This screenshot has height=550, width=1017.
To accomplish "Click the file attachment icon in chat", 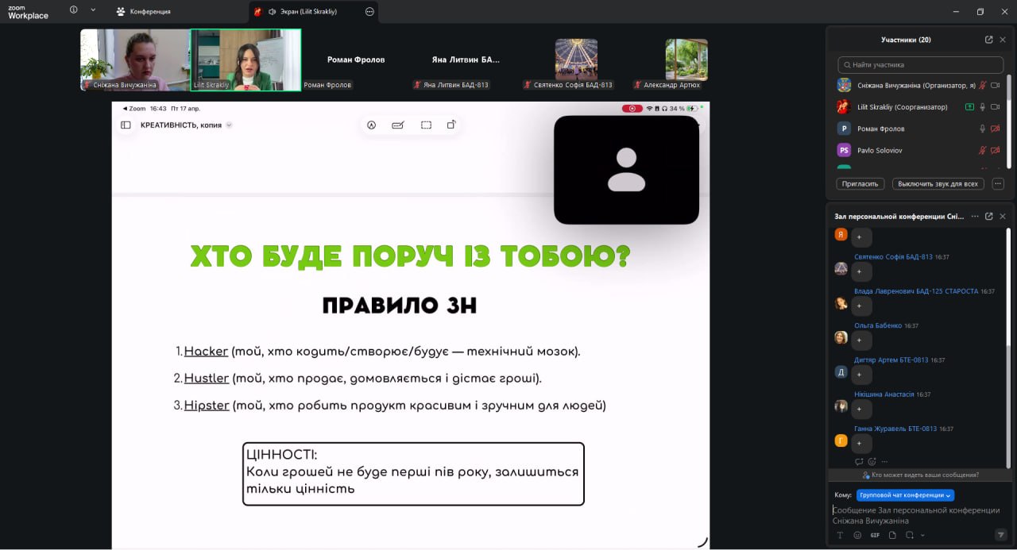I will pos(892,535).
